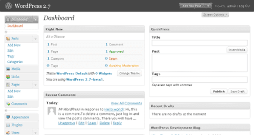Open the Plugins menu item

[17, 125]
